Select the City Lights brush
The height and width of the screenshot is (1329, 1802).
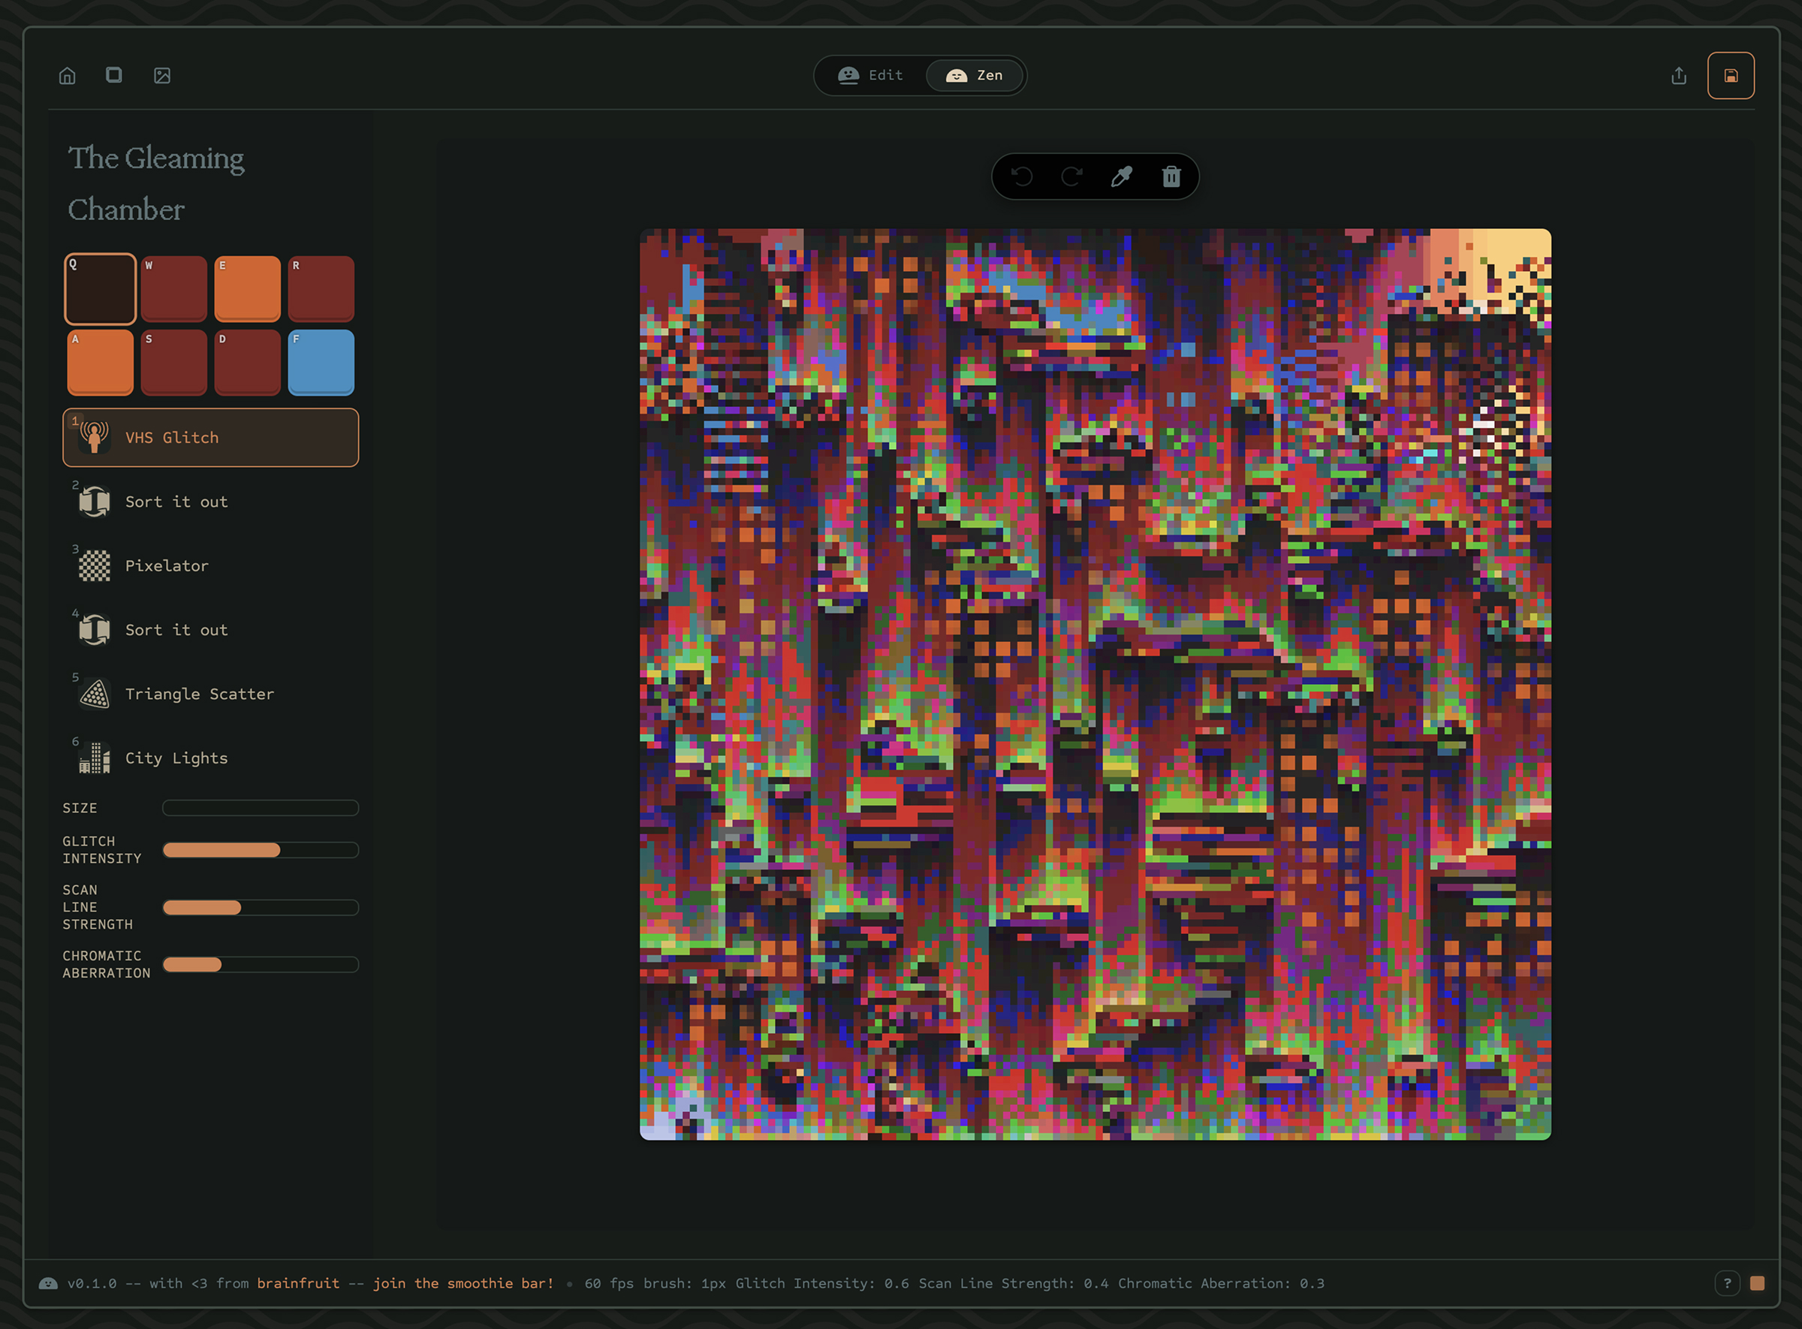(176, 758)
